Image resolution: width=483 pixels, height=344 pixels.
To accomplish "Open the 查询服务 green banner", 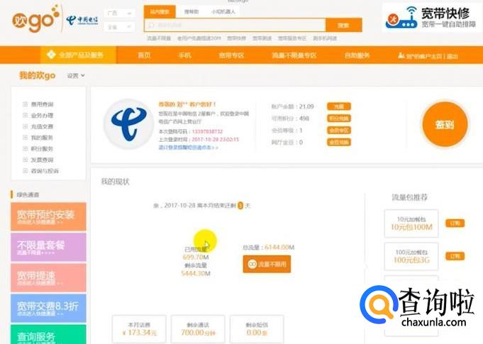I will (48, 334).
